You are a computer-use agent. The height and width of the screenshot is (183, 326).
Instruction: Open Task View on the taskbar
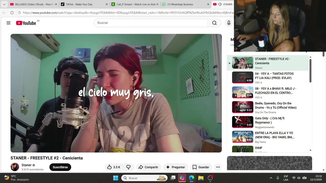pyautogui.click(x=173, y=178)
